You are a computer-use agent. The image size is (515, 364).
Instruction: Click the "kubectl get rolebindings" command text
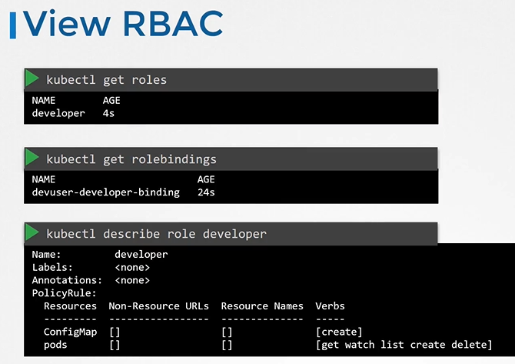131,159
